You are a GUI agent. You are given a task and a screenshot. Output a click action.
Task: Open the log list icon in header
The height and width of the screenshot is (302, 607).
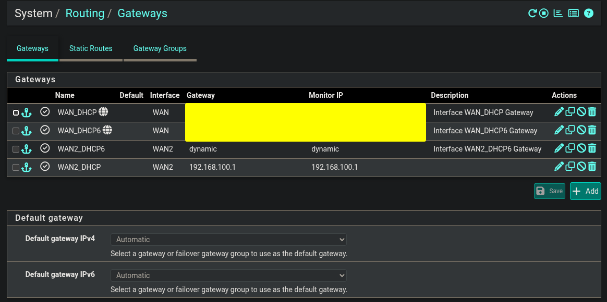[x=574, y=14]
